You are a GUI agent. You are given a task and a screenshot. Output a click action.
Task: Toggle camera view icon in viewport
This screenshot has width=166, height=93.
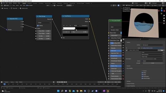pyautogui.click(x=164, y=21)
